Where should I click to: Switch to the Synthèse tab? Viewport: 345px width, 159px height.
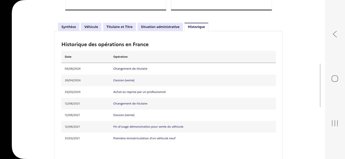click(x=69, y=27)
